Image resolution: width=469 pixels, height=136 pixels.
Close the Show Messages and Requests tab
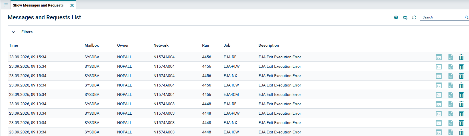pos(72,5)
